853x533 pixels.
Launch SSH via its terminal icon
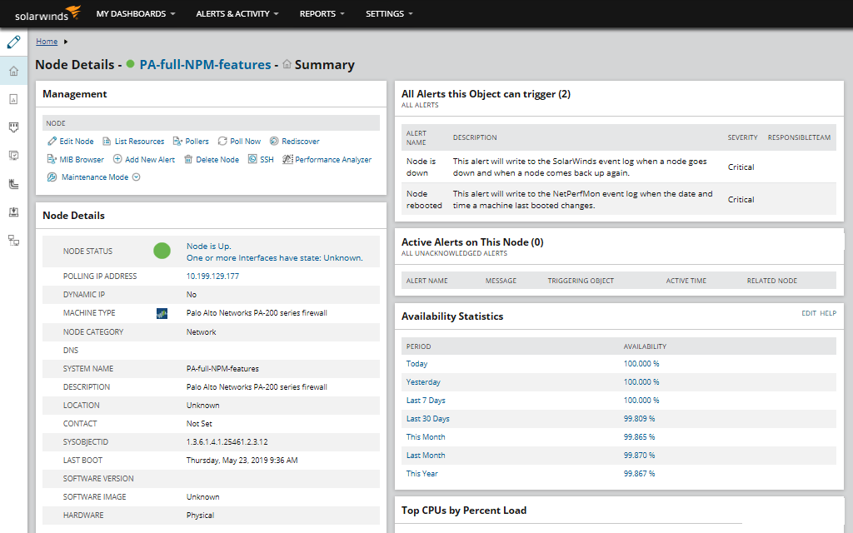[x=252, y=158]
